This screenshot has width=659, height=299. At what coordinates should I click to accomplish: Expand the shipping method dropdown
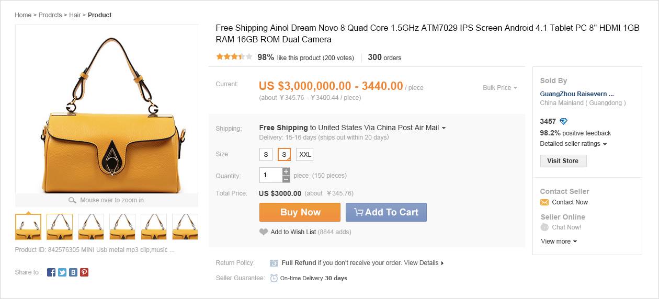coord(444,128)
